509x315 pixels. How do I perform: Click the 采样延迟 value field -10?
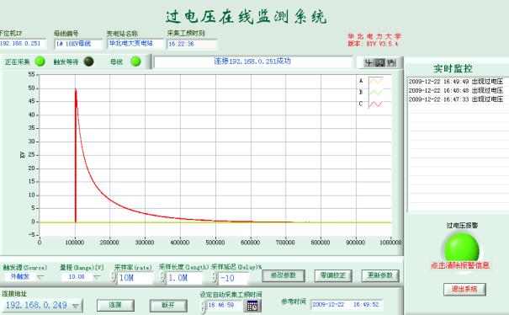(233, 278)
